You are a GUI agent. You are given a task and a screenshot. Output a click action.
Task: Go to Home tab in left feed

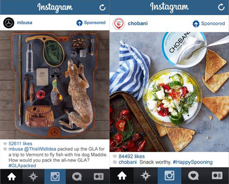pyautogui.click(x=12, y=176)
